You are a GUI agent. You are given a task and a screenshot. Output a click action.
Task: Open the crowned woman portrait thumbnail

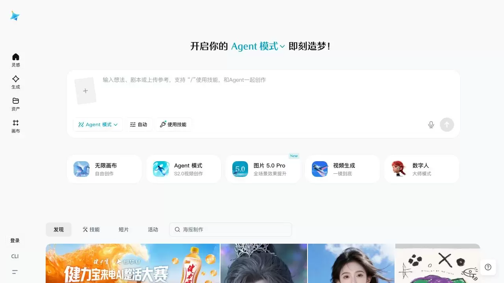[x=264, y=263]
